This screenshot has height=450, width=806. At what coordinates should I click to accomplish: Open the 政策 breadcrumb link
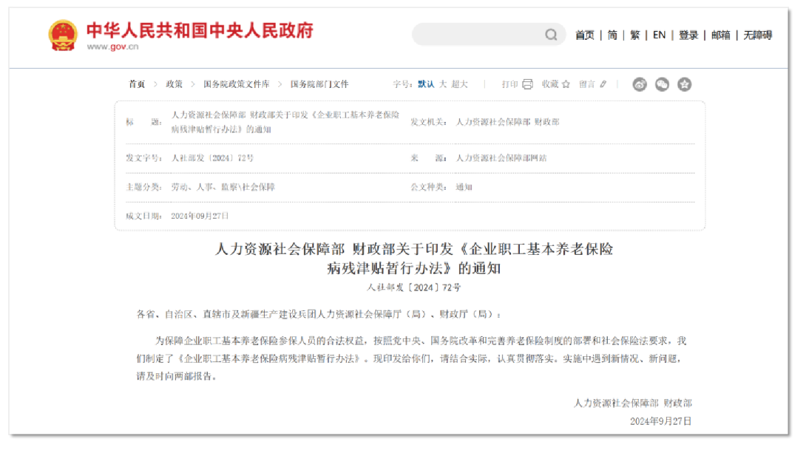click(x=172, y=83)
